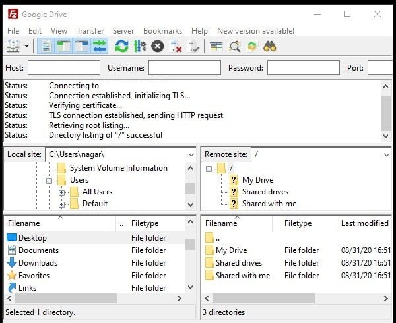Screen dimensions: 396x323
Task: Open directory listing filters dialog
Action: point(216,46)
